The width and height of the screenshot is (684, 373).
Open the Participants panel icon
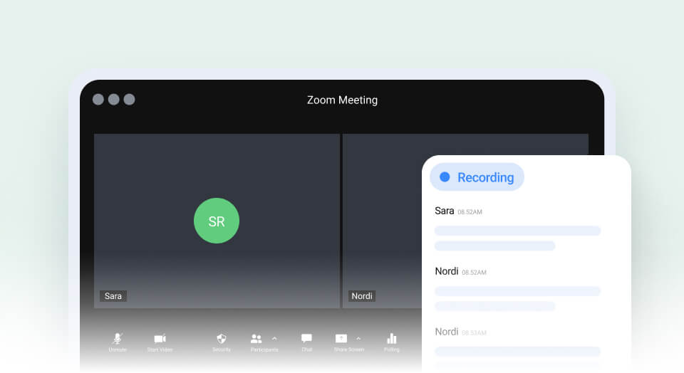256,339
